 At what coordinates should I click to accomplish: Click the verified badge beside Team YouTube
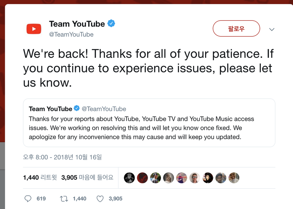111,24
